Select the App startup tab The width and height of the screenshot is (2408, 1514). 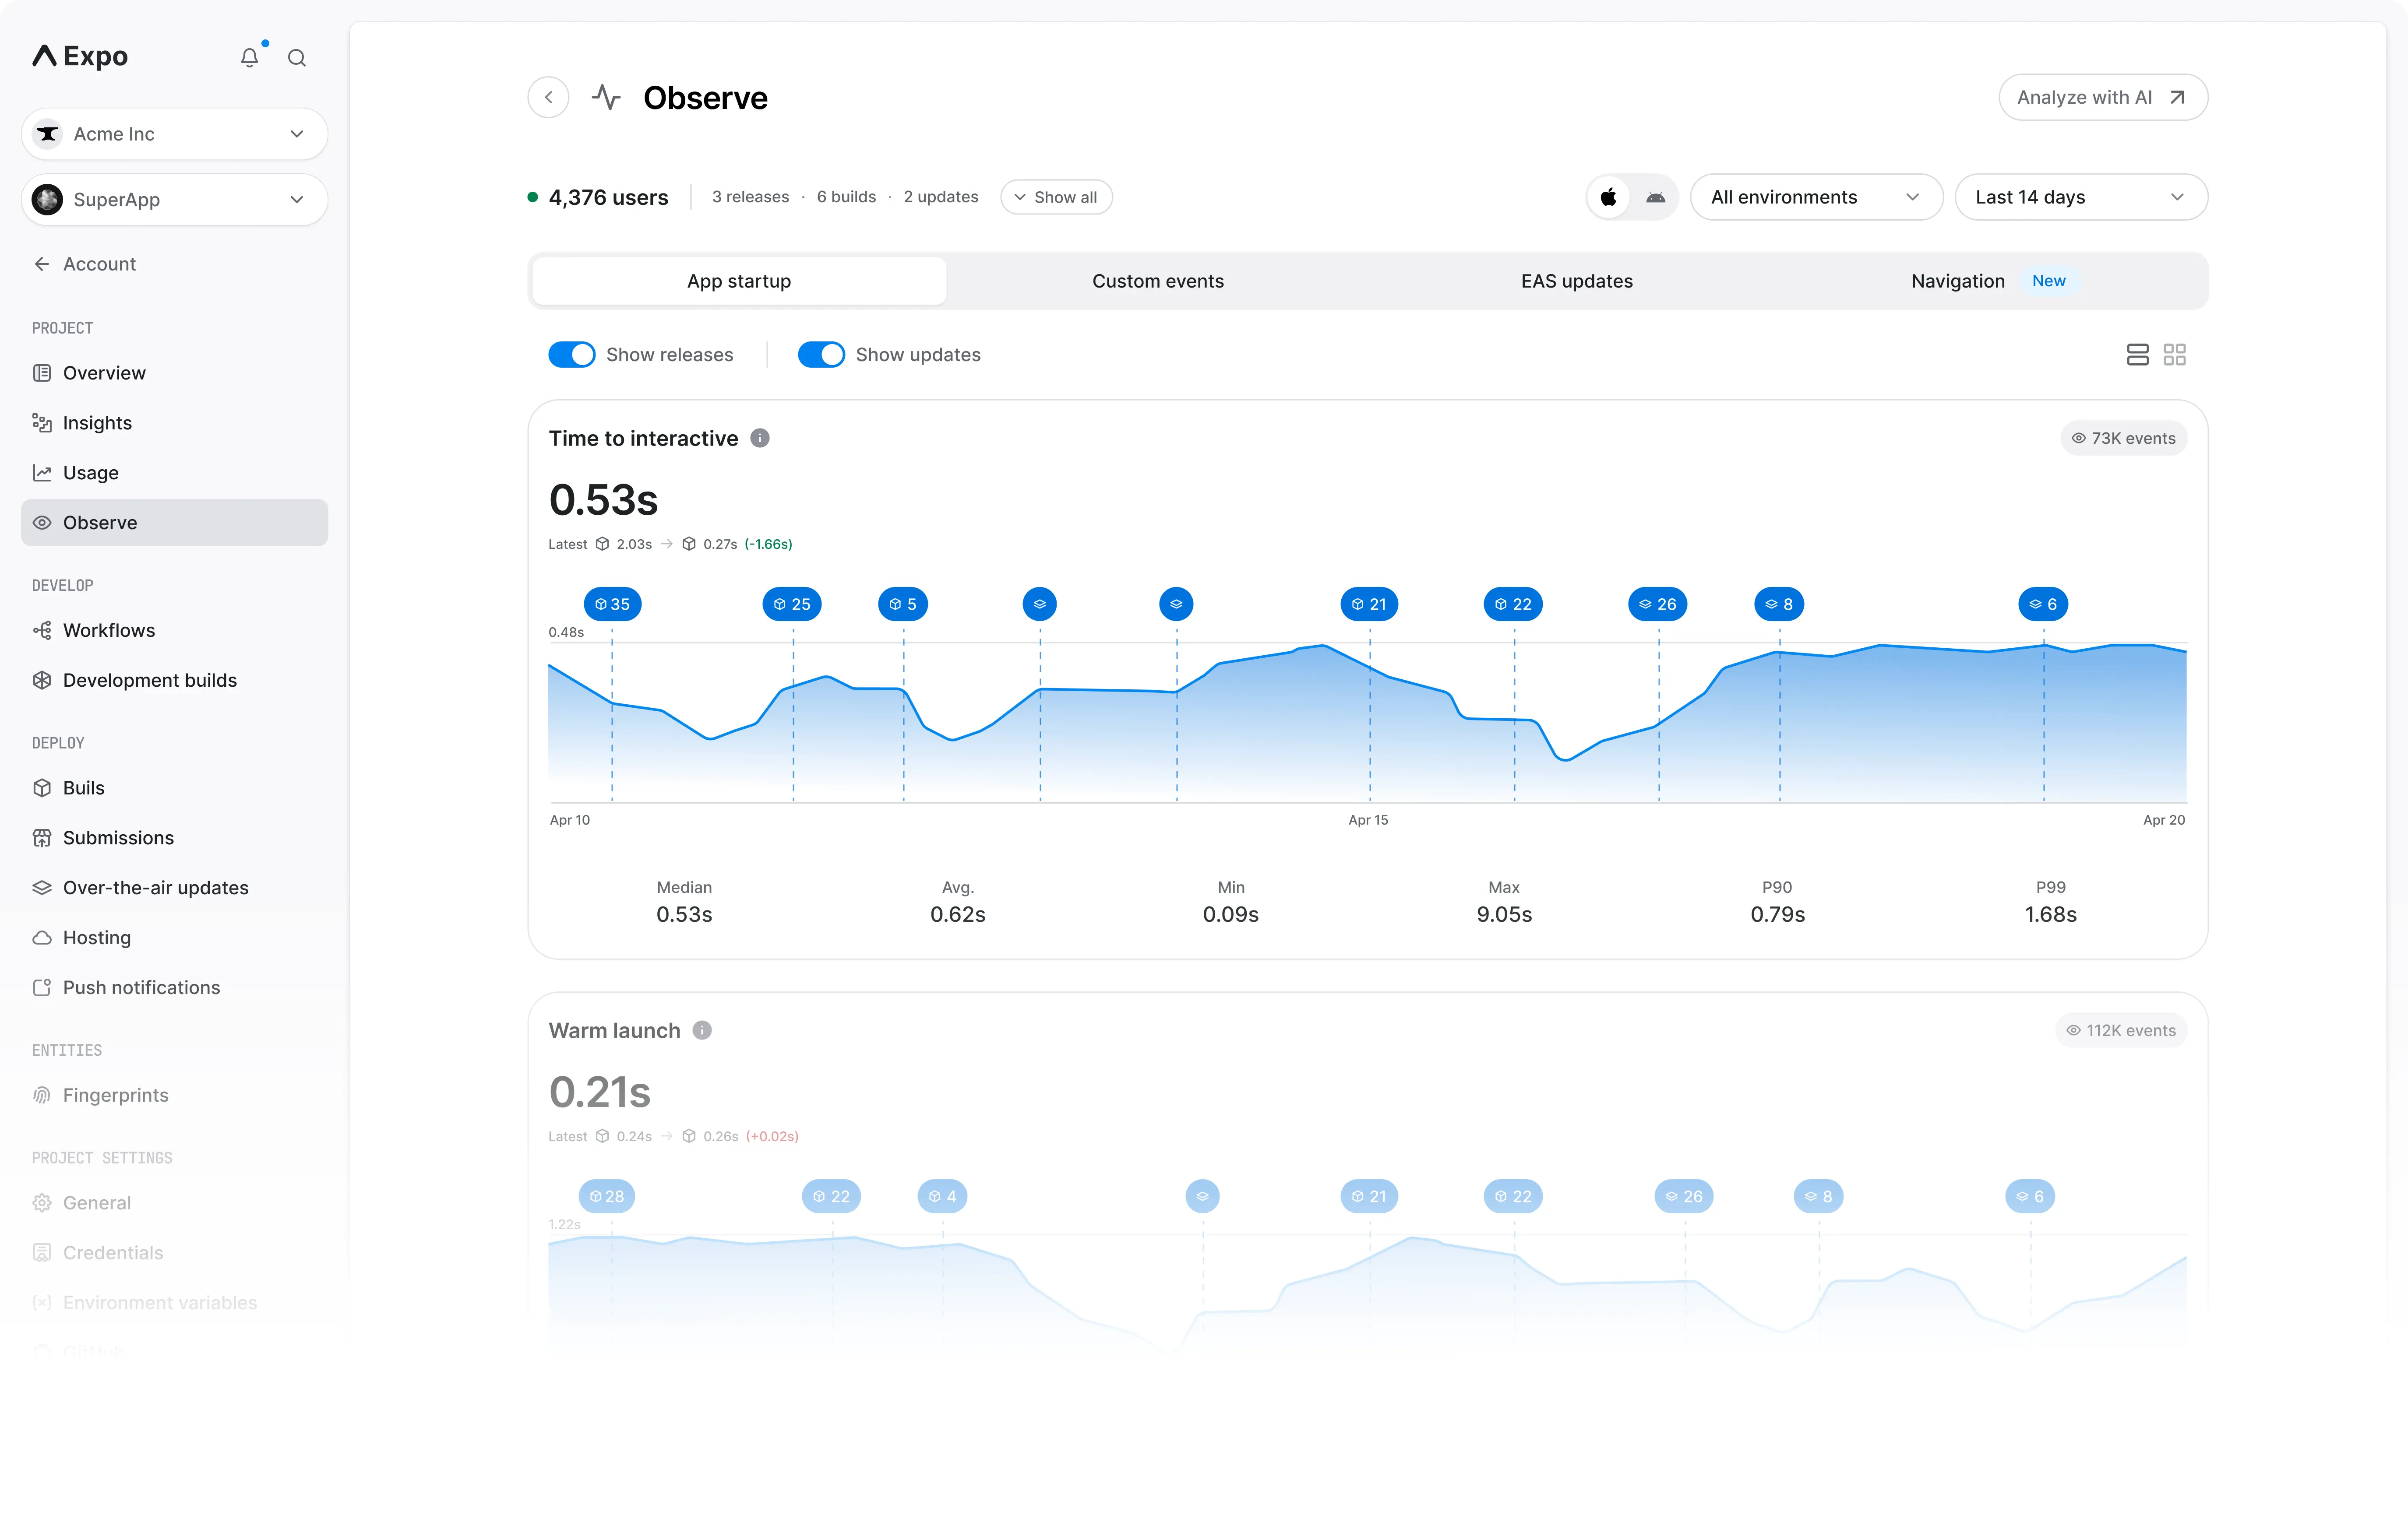point(739,281)
